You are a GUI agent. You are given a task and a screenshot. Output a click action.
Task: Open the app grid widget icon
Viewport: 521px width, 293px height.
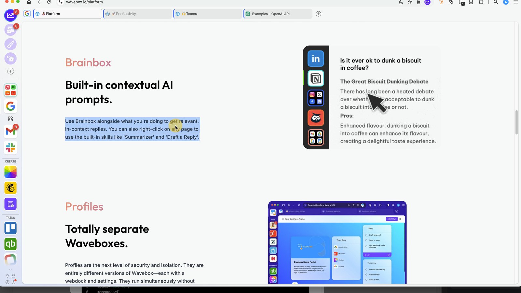coord(10,119)
